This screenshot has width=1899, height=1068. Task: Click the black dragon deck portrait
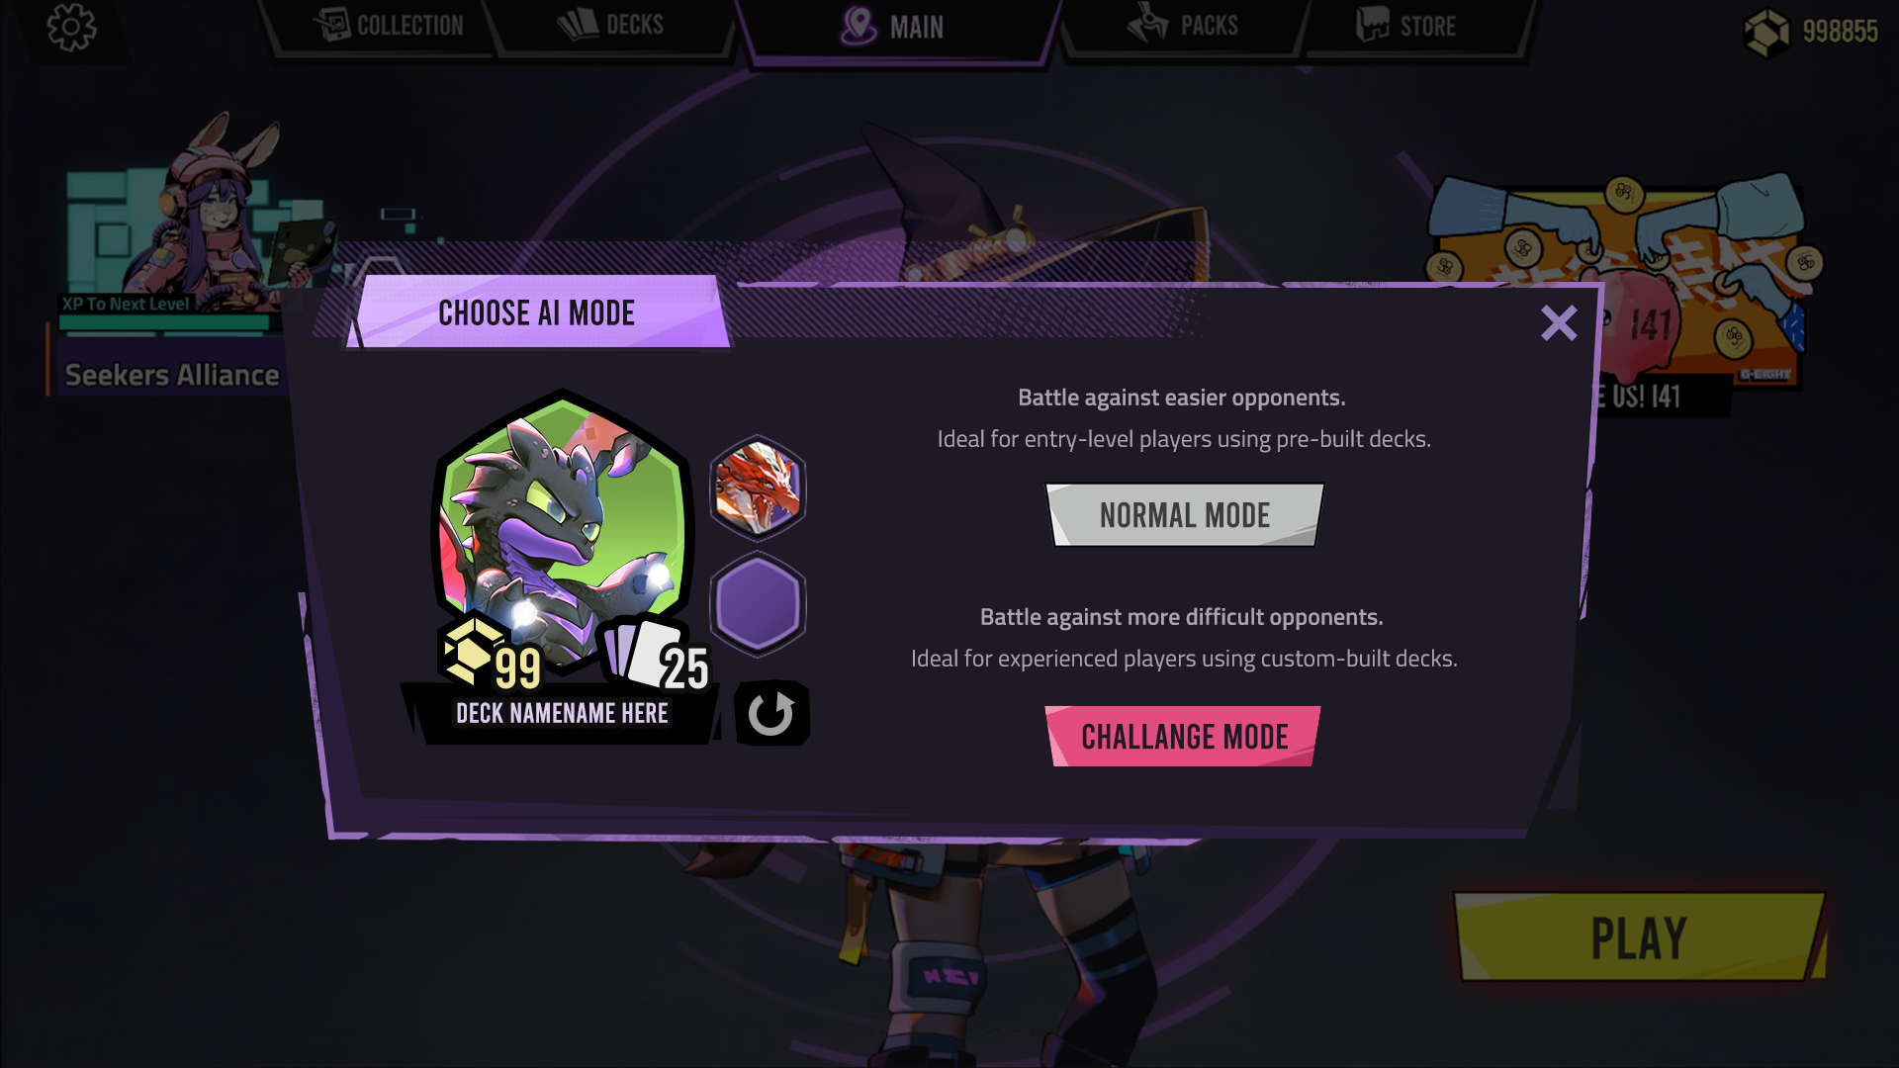point(562,524)
